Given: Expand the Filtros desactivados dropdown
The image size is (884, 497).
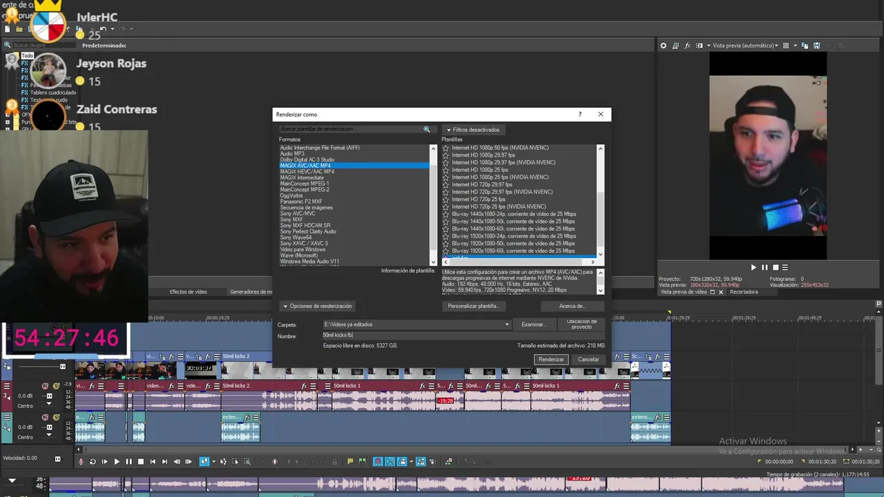Looking at the screenshot, I should [x=472, y=130].
